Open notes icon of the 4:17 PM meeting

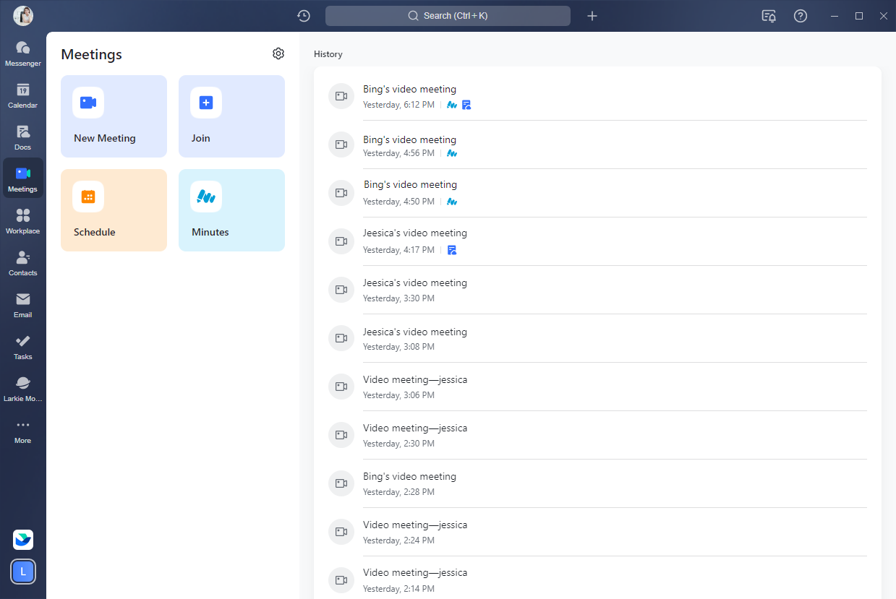452,250
